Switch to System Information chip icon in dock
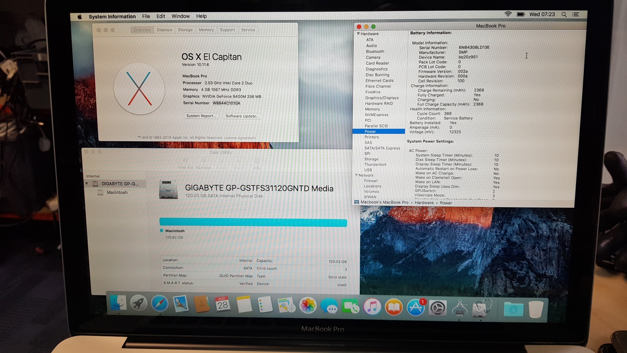Viewport: 627px width, 353px height. pos(460,308)
